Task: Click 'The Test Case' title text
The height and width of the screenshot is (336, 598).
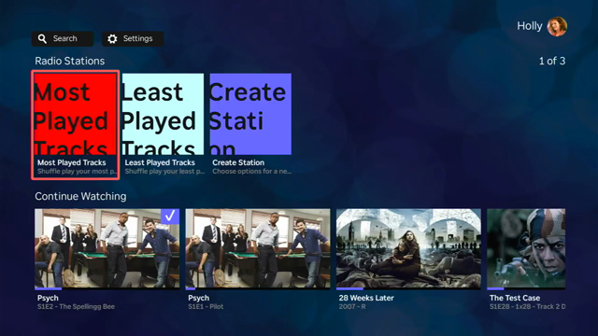Action: (x=515, y=298)
